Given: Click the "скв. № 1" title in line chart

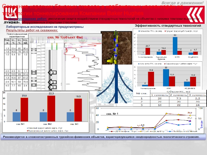Looking at the screenshot, I should pyautogui.click(x=112, y=114).
